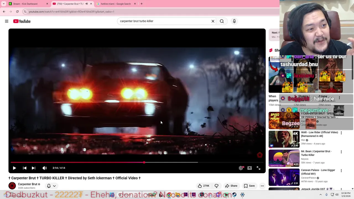Open the YouTube guide hamburger menu

(x=7, y=21)
